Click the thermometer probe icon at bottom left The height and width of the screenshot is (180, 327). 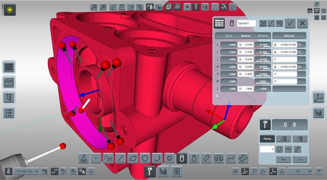(9, 171)
